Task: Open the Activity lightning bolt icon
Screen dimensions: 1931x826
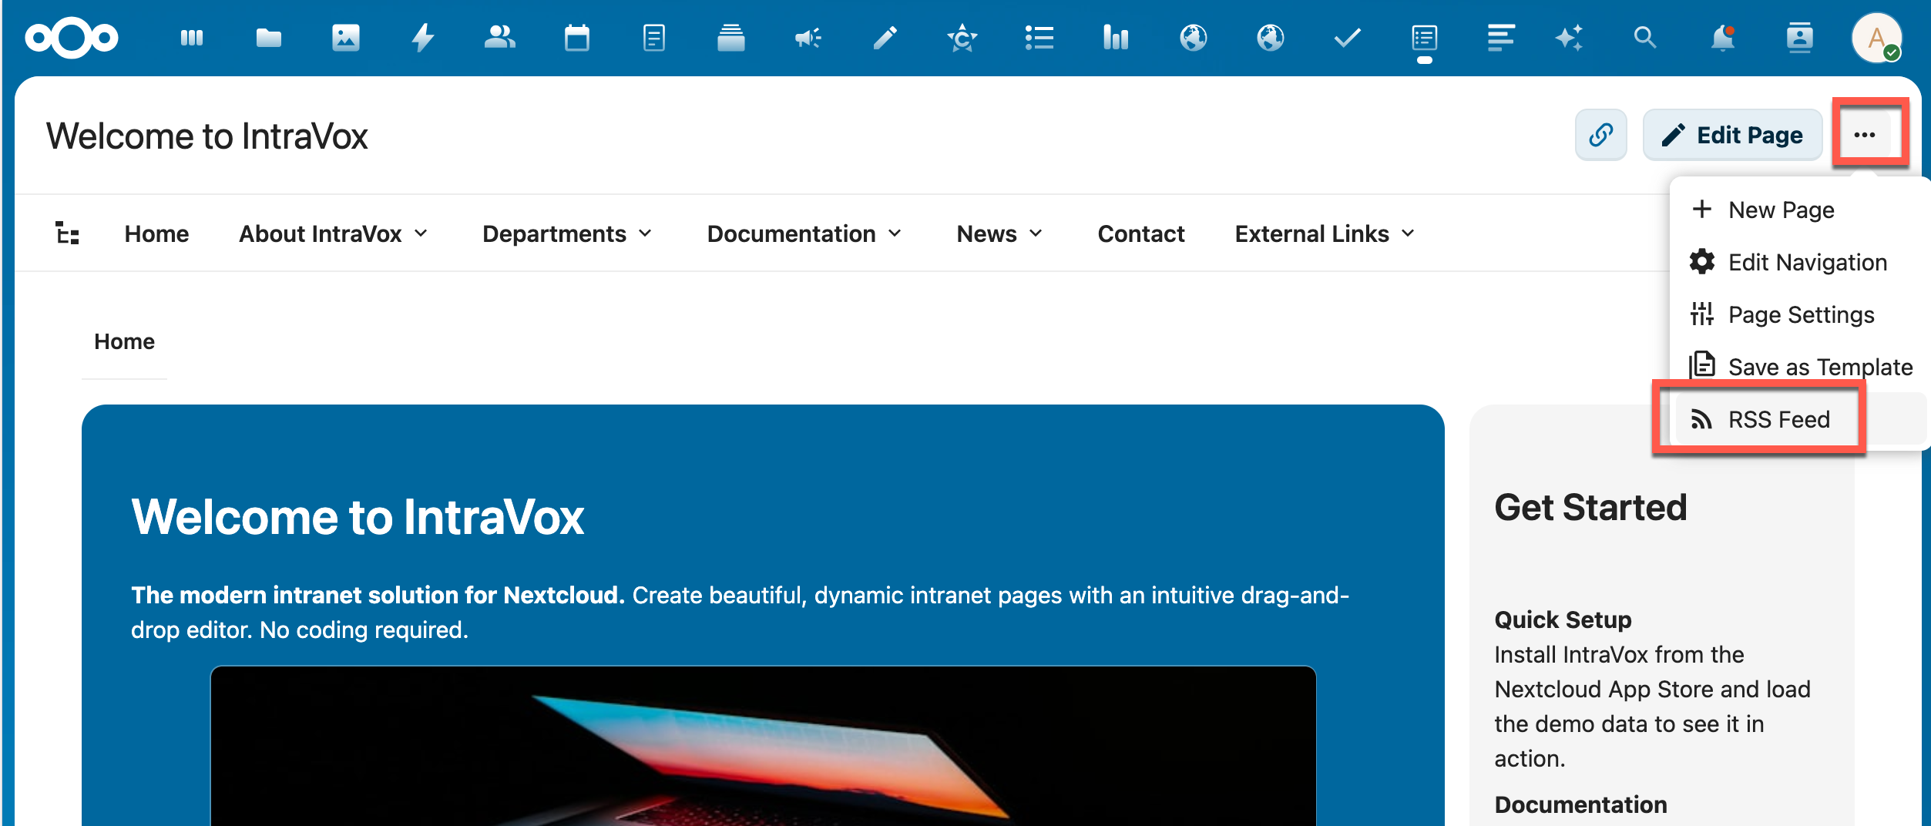Action: pyautogui.click(x=422, y=37)
